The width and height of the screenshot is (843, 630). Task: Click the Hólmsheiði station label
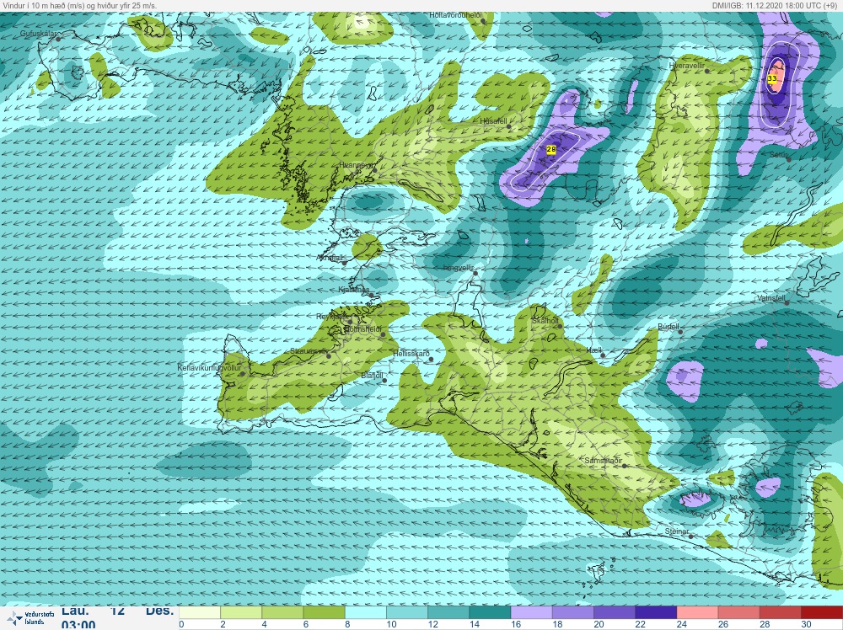point(362,329)
